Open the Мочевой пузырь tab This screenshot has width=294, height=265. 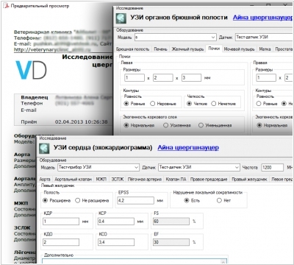[x=239, y=49]
